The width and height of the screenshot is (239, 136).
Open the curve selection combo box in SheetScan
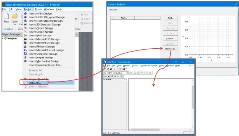pyautogui.click(x=127, y=73)
